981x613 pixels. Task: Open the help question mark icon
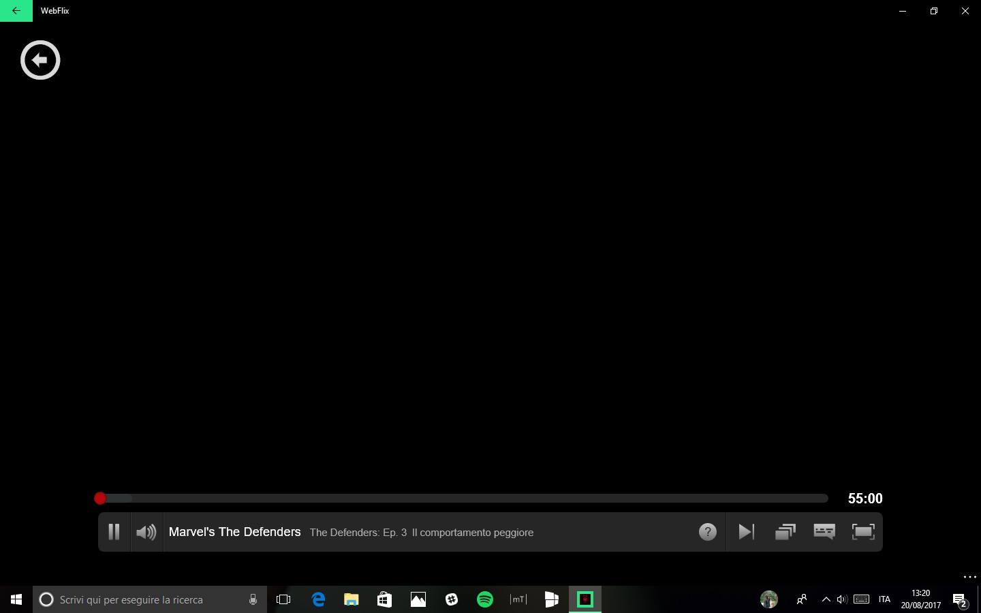708,532
